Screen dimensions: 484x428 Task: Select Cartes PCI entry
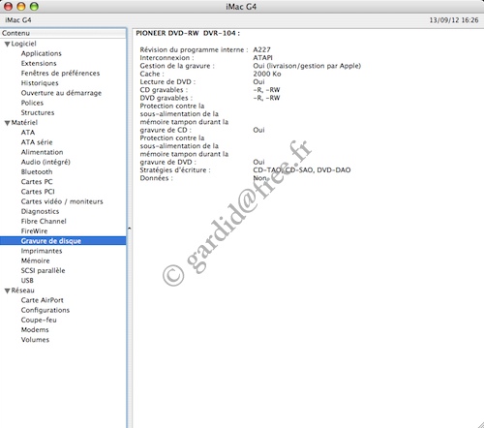38,192
